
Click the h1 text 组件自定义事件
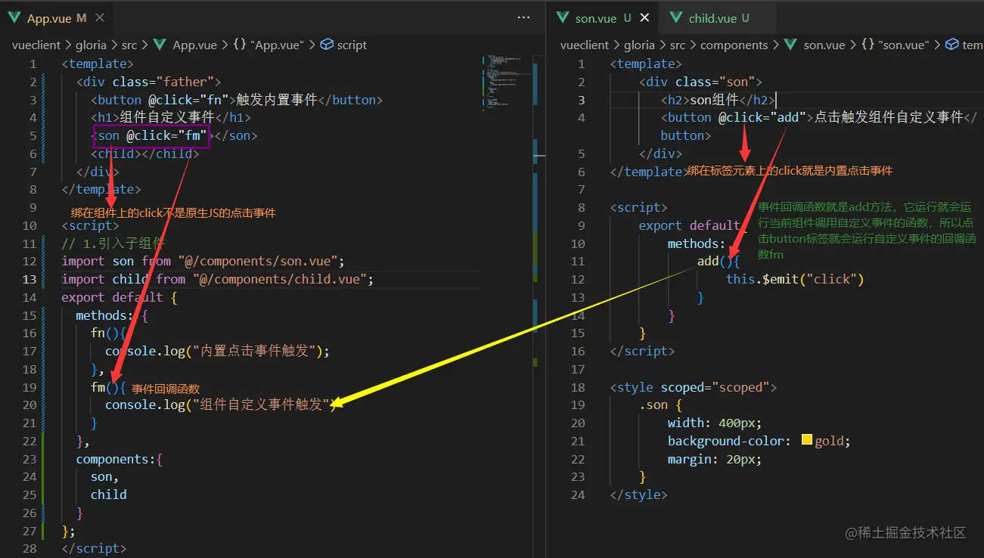click(x=168, y=118)
